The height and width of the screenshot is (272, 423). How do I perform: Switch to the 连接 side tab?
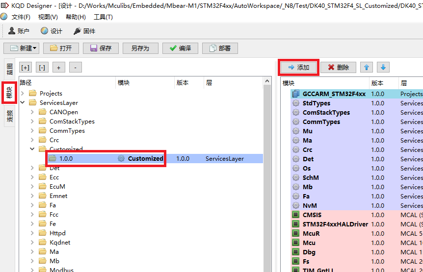[x=9, y=116]
